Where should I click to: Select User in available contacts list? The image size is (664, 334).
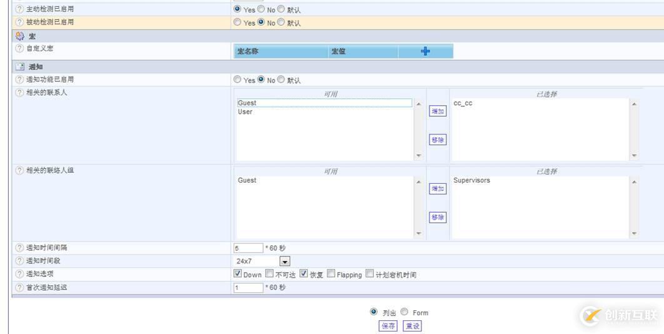click(x=324, y=112)
